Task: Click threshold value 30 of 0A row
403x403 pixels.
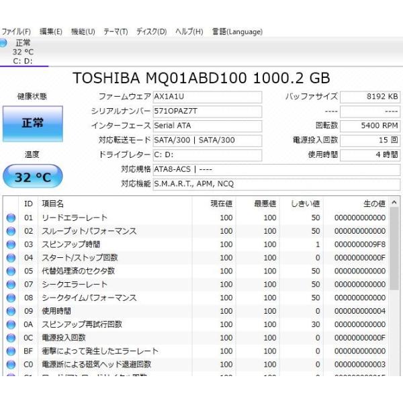Action: tap(316, 324)
